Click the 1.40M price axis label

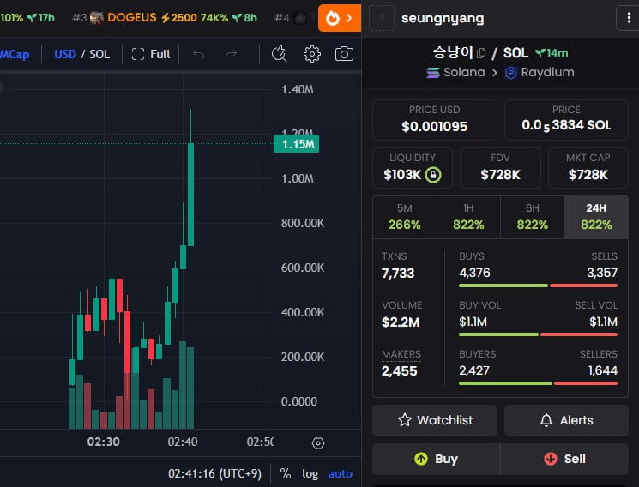(298, 89)
